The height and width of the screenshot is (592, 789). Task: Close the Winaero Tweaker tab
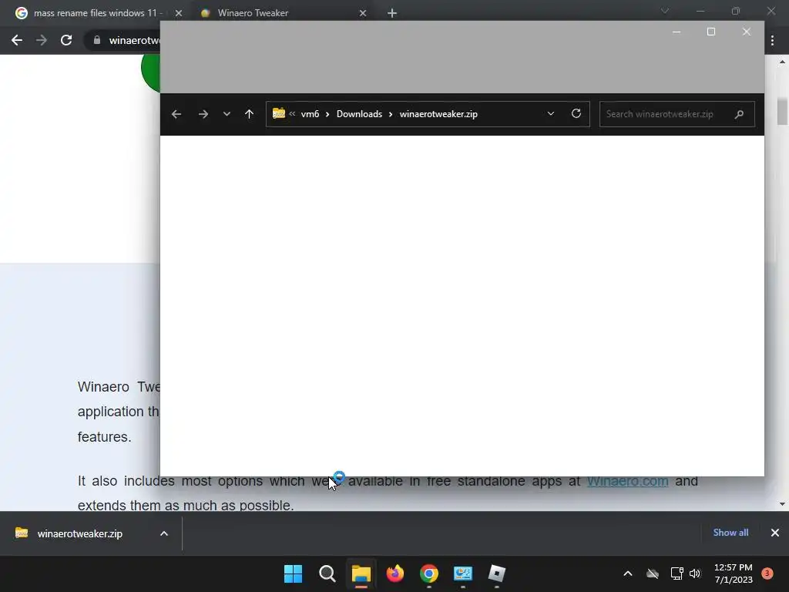point(363,13)
